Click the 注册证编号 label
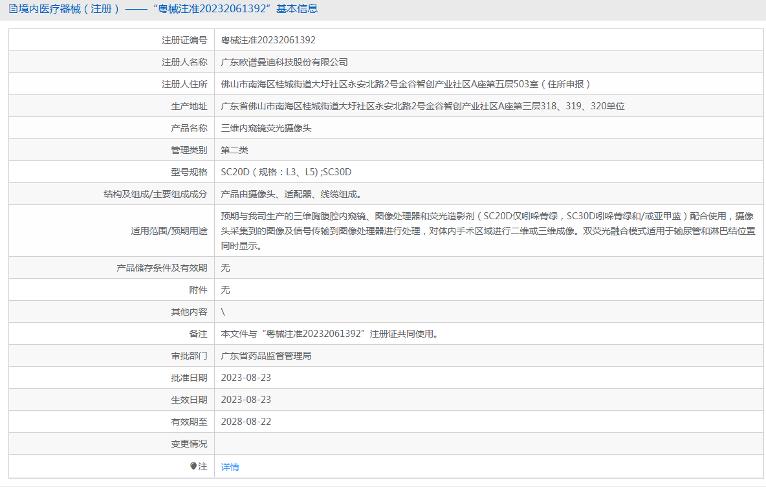Viewport: 766px width, 487px height. click(x=184, y=40)
